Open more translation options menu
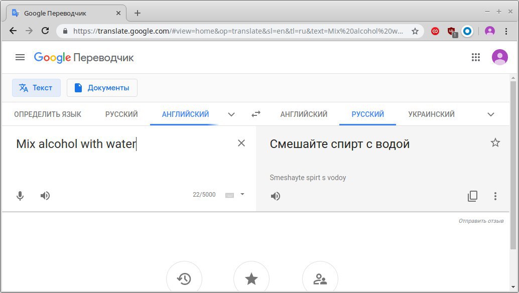 tap(495, 196)
